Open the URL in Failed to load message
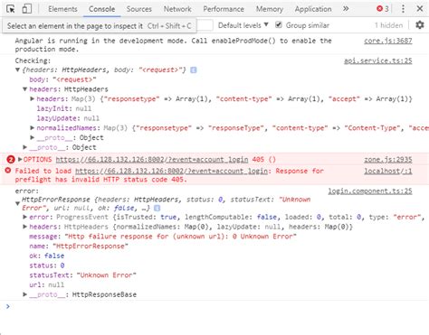The height and width of the screenshot is (335, 429). click(x=171, y=171)
